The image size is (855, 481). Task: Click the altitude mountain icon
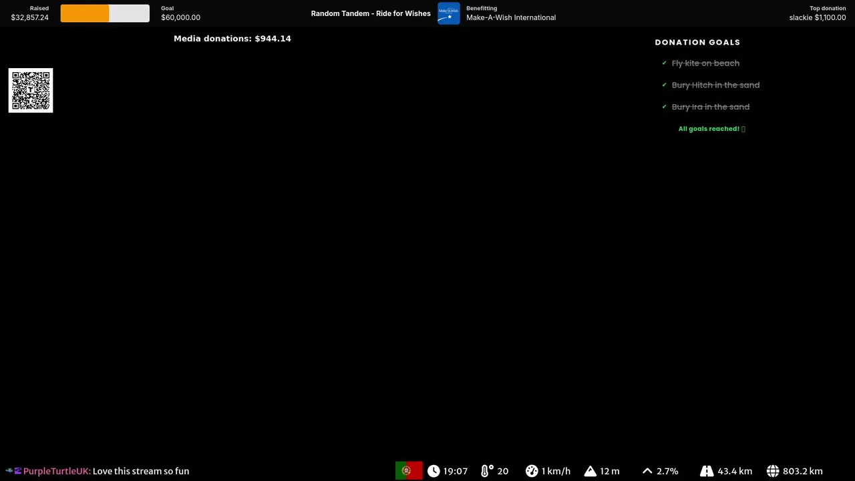click(590, 471)
